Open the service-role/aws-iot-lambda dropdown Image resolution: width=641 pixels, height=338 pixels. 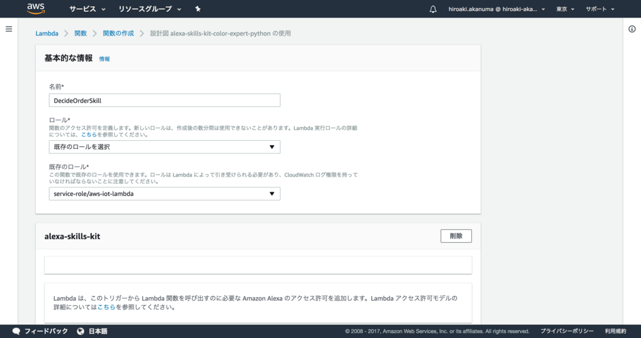[165, 194]
